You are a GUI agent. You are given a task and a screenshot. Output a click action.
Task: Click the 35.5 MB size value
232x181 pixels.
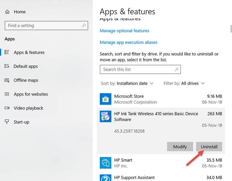click(214, 160)
